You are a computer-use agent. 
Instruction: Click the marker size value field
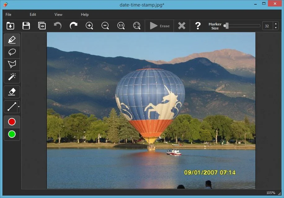(x=267, y=26)
